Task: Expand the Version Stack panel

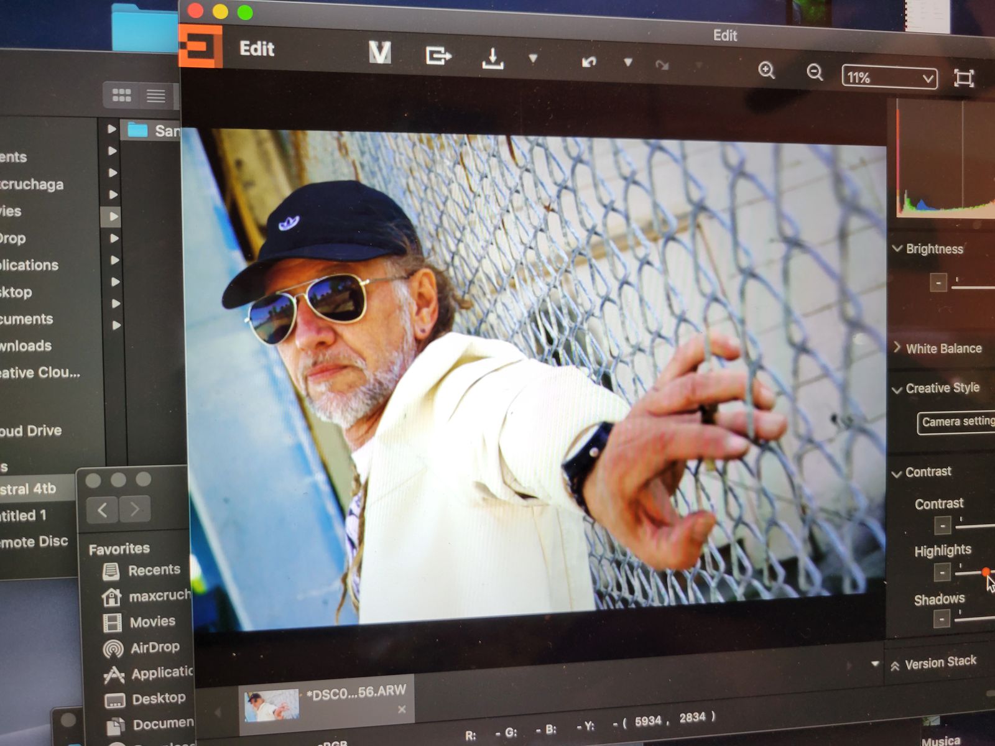Action: [895, 666]
